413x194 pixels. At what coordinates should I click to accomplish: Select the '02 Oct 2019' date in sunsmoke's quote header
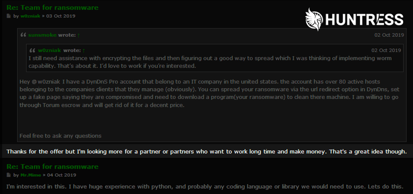389,35
